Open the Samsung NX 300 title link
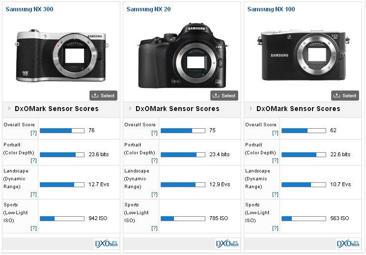 pyautogui.click(x=29, y=9)
